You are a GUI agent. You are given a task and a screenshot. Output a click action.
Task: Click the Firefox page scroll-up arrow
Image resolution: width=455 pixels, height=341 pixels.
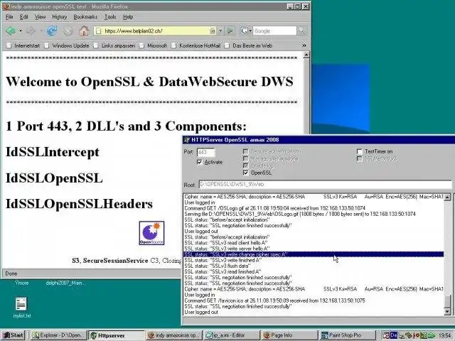(x=306, y=55)
